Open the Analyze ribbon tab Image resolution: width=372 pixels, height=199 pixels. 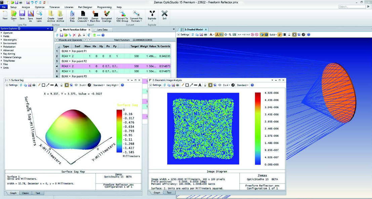coord(26,7)
